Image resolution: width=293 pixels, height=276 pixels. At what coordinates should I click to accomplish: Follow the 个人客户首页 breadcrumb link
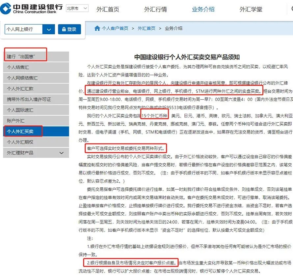115,28
